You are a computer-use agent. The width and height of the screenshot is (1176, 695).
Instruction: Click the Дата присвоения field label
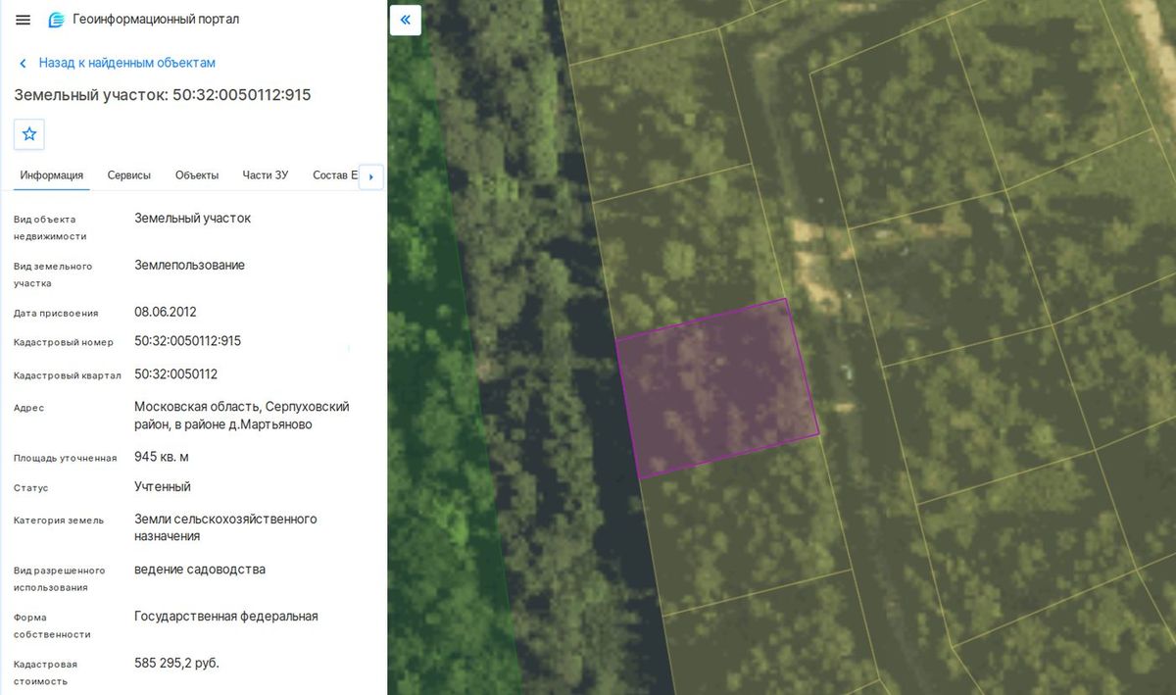click(56, 314)
